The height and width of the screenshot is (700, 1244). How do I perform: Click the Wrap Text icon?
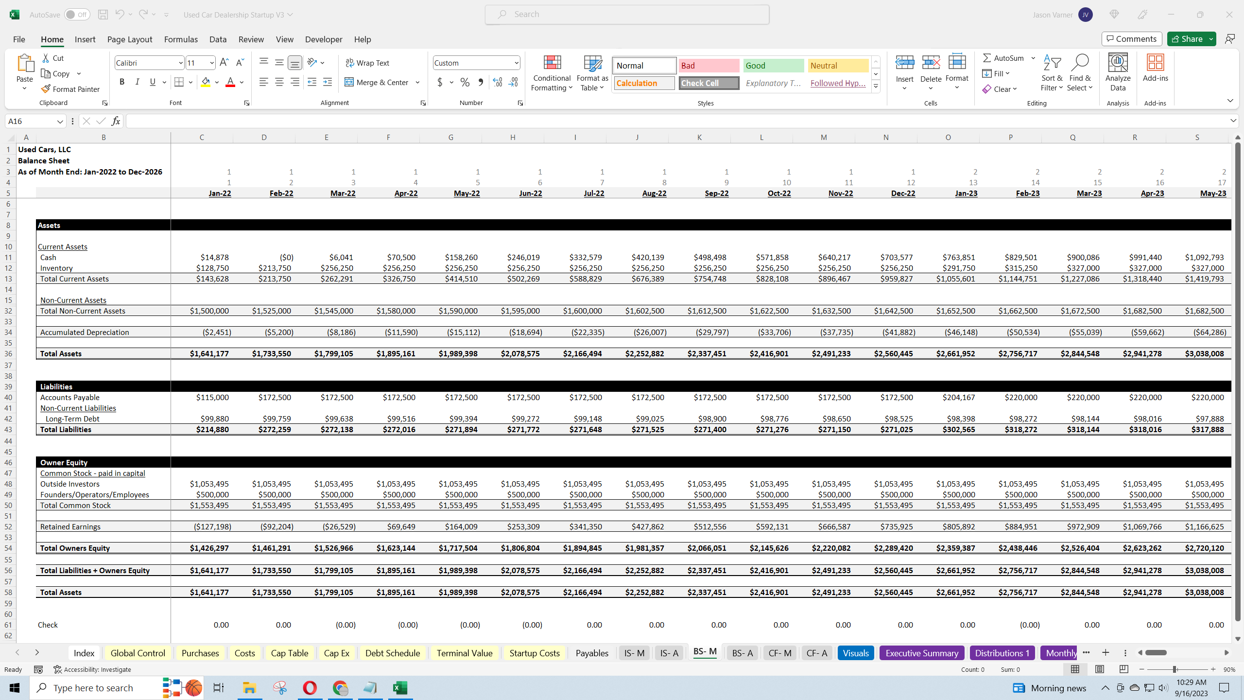pos(368,62)
